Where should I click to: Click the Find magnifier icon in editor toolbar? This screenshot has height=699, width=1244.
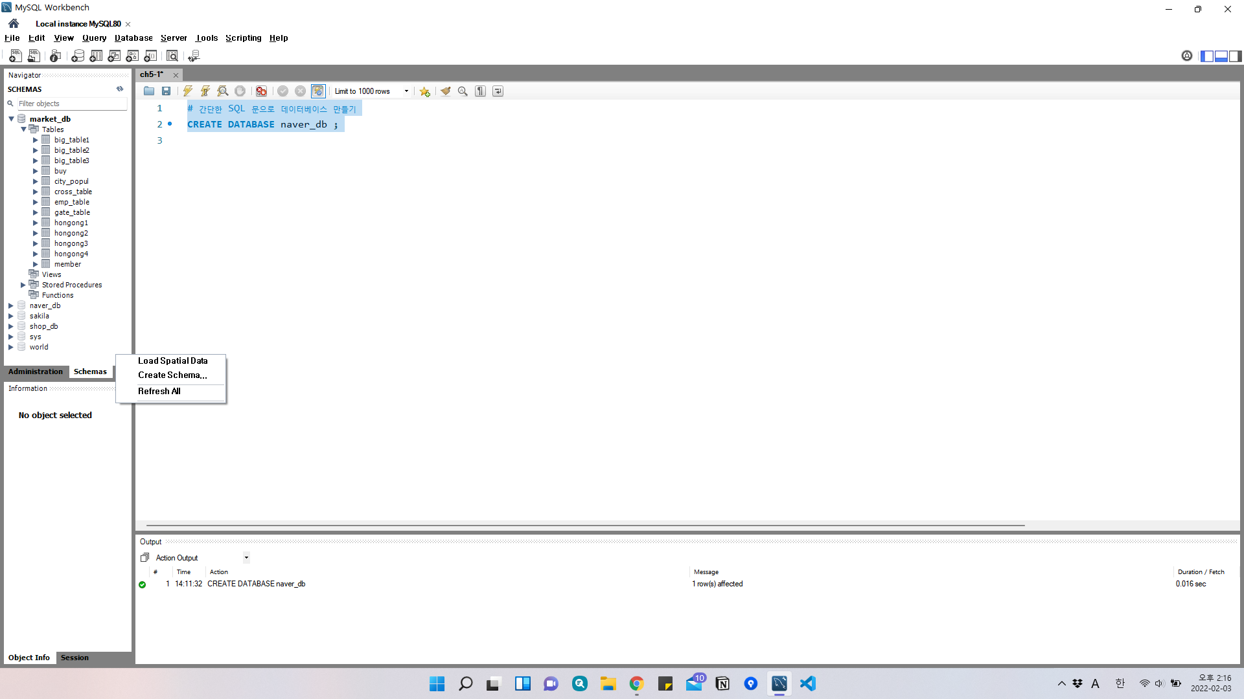463,91
